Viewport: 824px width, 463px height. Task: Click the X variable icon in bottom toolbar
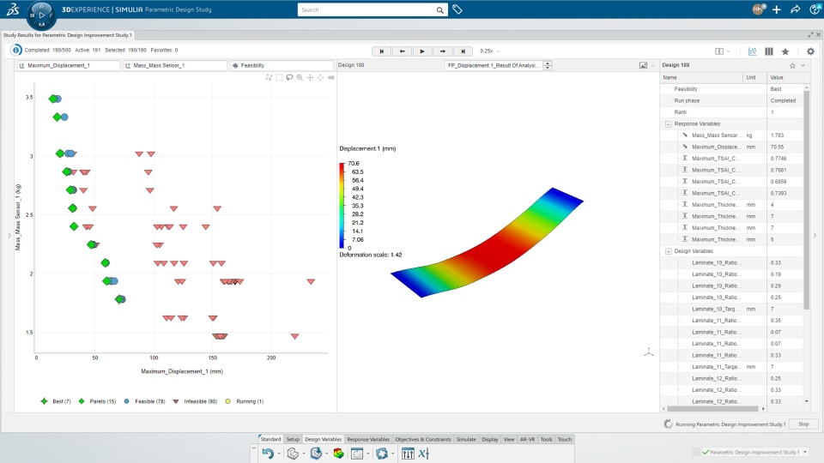pos(423,454)
